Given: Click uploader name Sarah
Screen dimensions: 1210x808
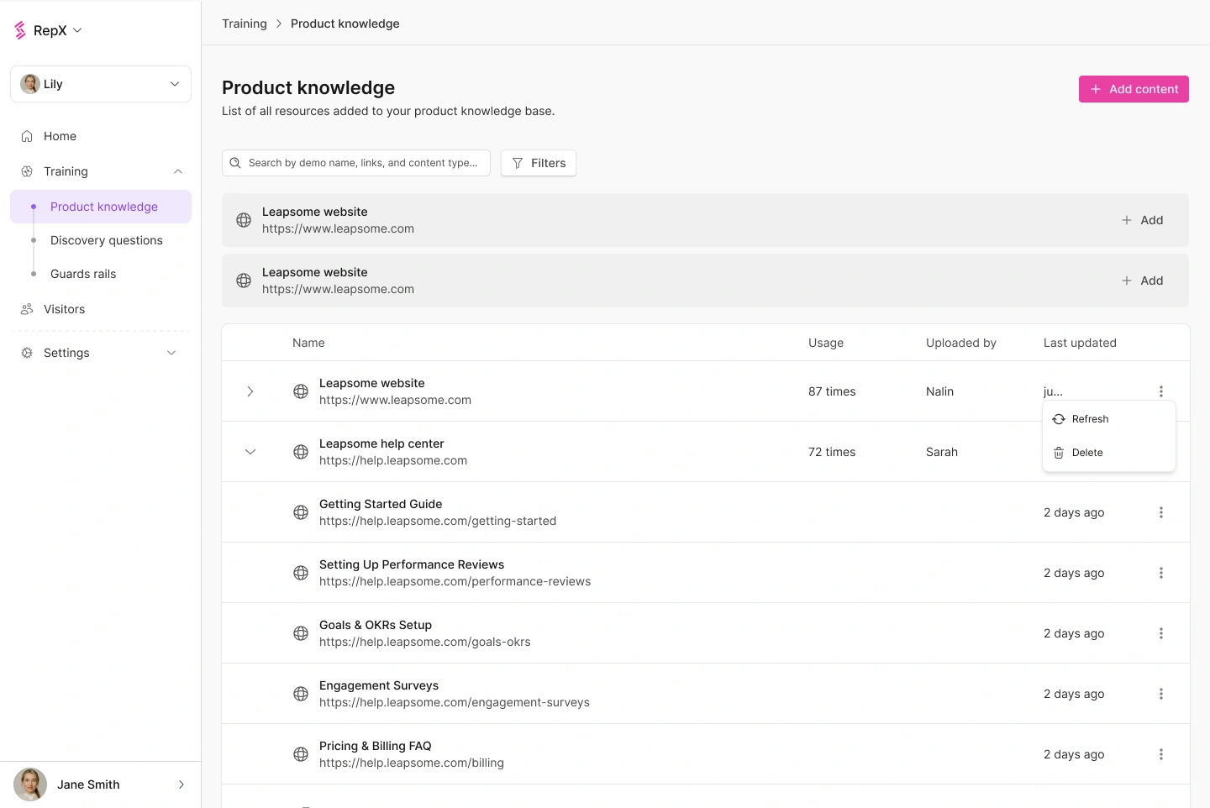Looking at the screenshot, I should (942, 452).
